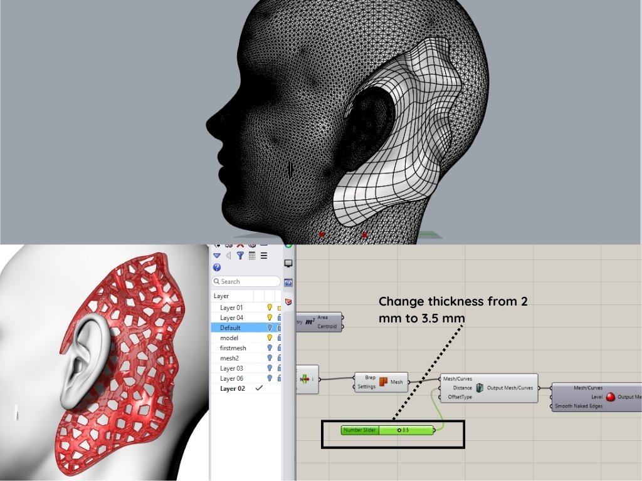Screen dimensions: 642x481
Task: Click the layer columns grid icon
Action: [251, 256]
